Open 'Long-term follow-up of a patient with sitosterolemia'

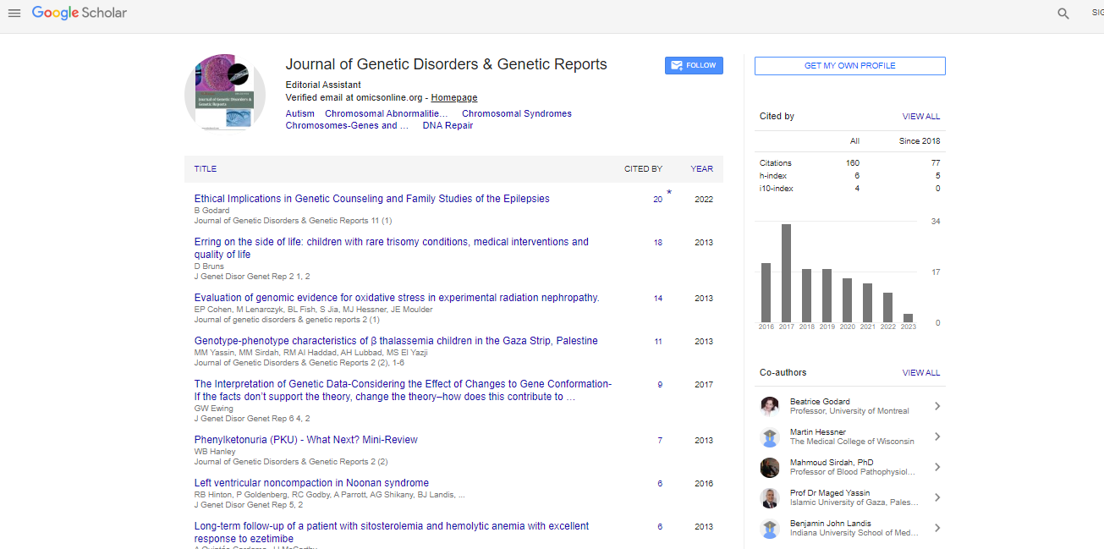pyautogui.click(x=392, y=532)
